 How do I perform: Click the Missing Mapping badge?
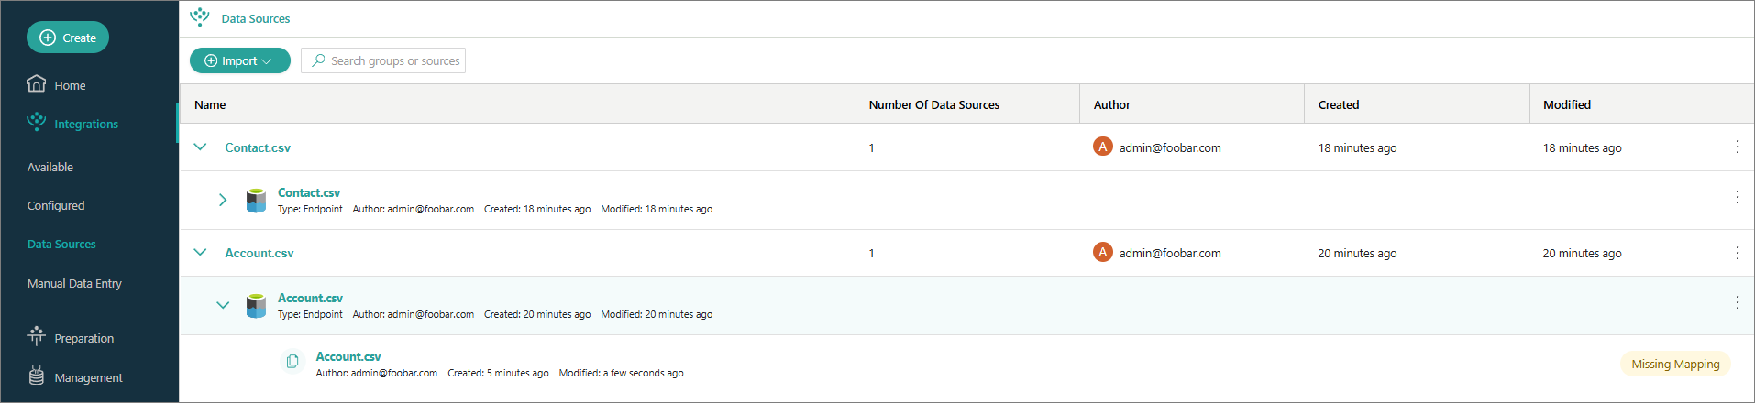tap(1675, 364)
